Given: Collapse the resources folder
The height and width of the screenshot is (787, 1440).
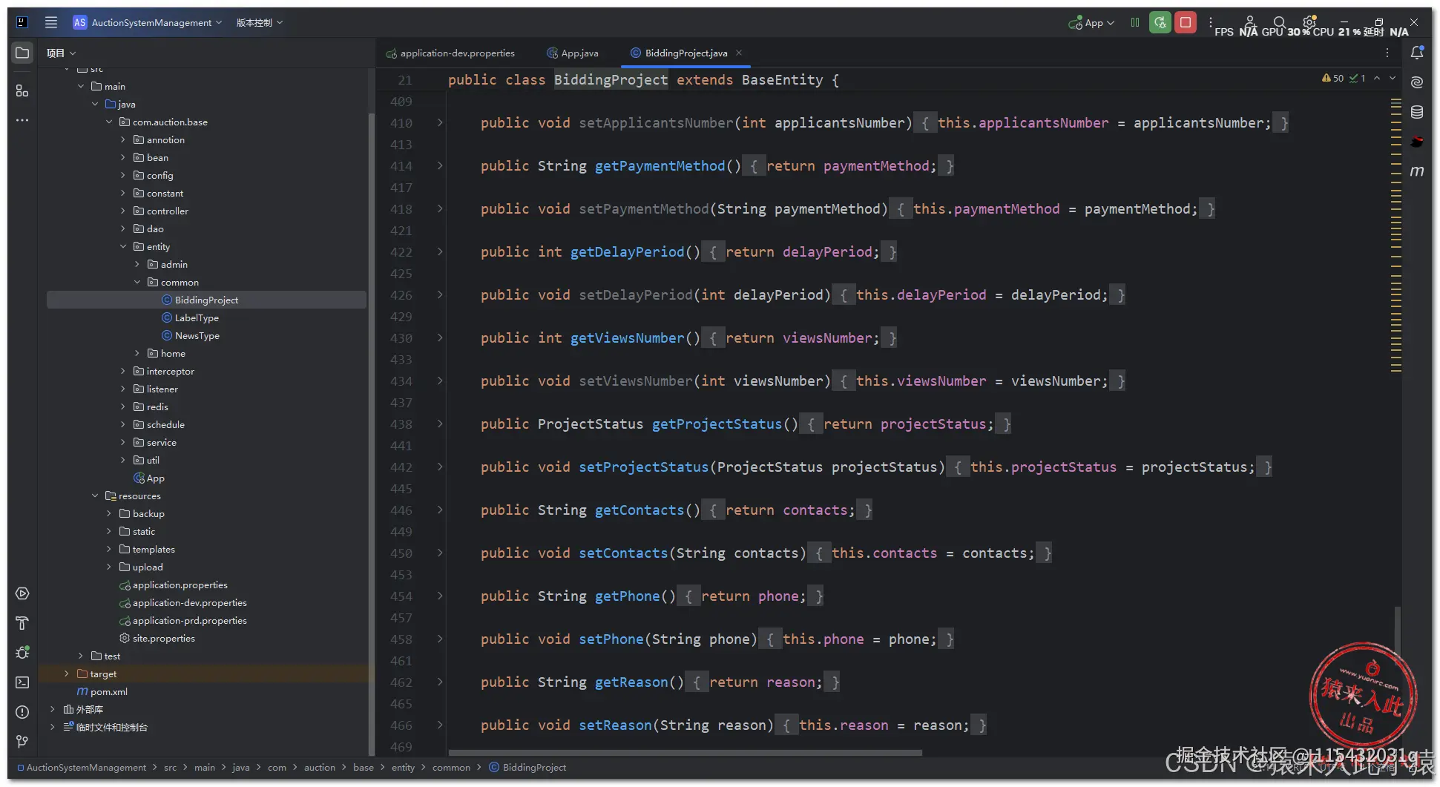Looking at the screenshot, I should 95,495.
